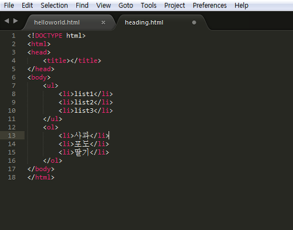Open the View menu
Image resolution: width=293 pixels, height=230 pixels.
click(x=103, y=5)
